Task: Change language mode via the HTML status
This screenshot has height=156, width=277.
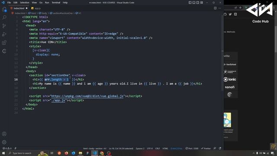Action: pyautogui.click(x=165, y=149)
